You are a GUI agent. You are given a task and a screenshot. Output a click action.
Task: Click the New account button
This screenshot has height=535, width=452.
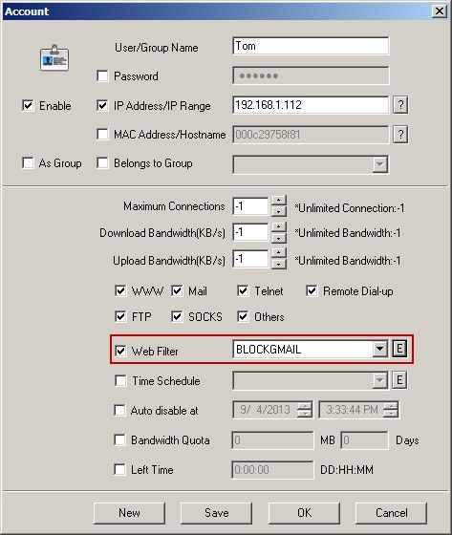pos(129,513)
